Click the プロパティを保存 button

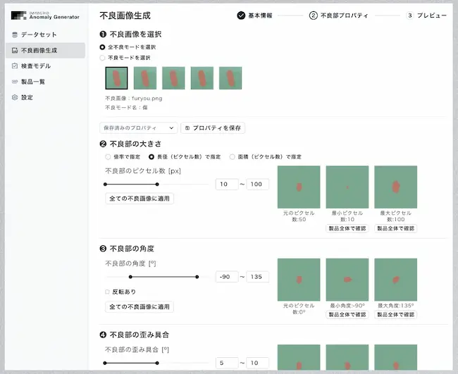[x=213, y=128]
